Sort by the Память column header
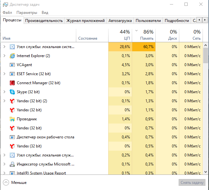Viewport: 209px width, 190px height. 144,35
